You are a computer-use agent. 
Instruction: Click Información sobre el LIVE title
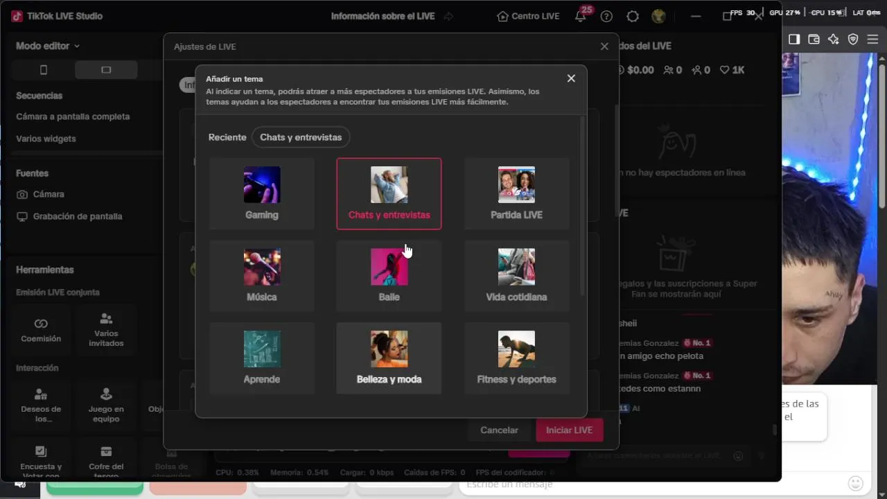383,16
